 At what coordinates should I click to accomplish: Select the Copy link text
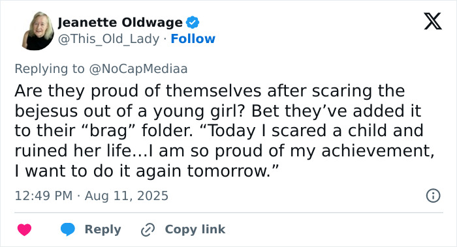click(x=195, y=229)
